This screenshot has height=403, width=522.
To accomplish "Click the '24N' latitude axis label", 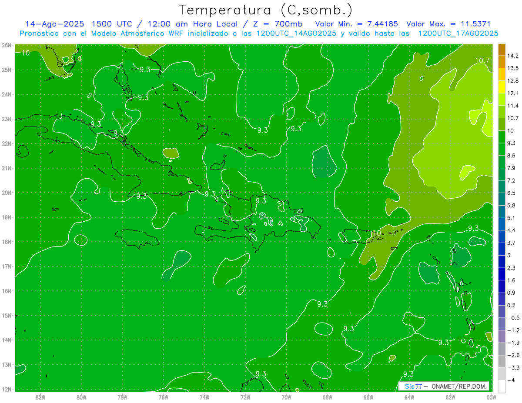I will click(7, 94).
